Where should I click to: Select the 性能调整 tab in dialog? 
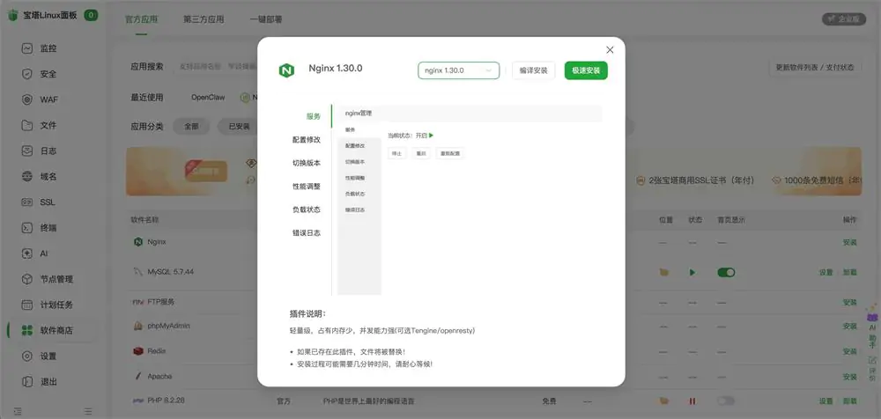(x=307, y=186)
